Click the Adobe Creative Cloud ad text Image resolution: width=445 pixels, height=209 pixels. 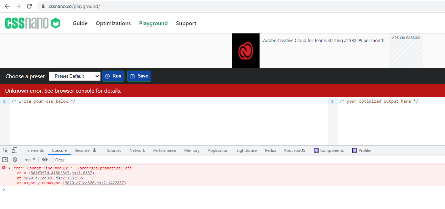pyautogui.click(x=324, y=41)
